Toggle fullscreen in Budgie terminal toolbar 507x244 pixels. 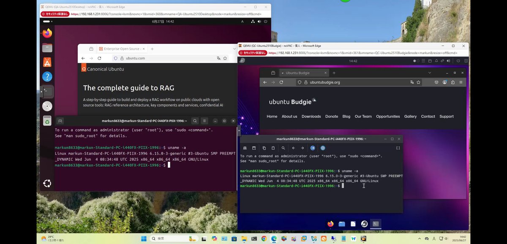pyautogui.click(x=398, y=148)
